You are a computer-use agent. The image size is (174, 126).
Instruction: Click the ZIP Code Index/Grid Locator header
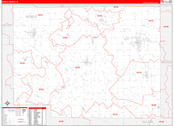coord(37,108)
